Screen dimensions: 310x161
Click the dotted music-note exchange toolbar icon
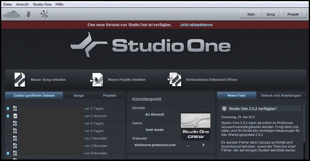[x=44, y=14]
